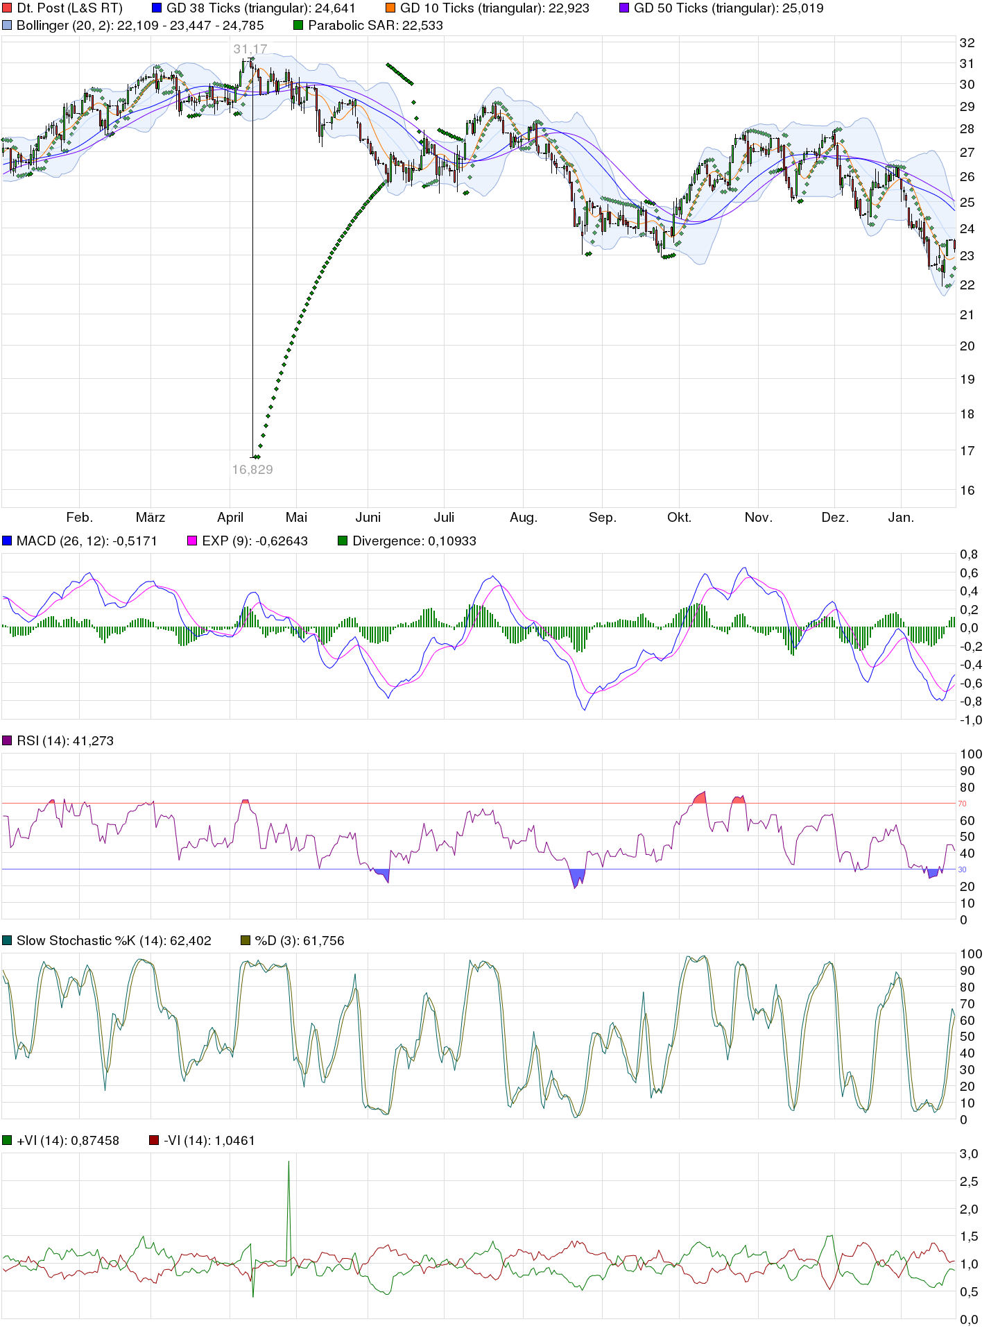Click the red RSI 70 threshold label

pyautogui.click(x=962, y=804)
